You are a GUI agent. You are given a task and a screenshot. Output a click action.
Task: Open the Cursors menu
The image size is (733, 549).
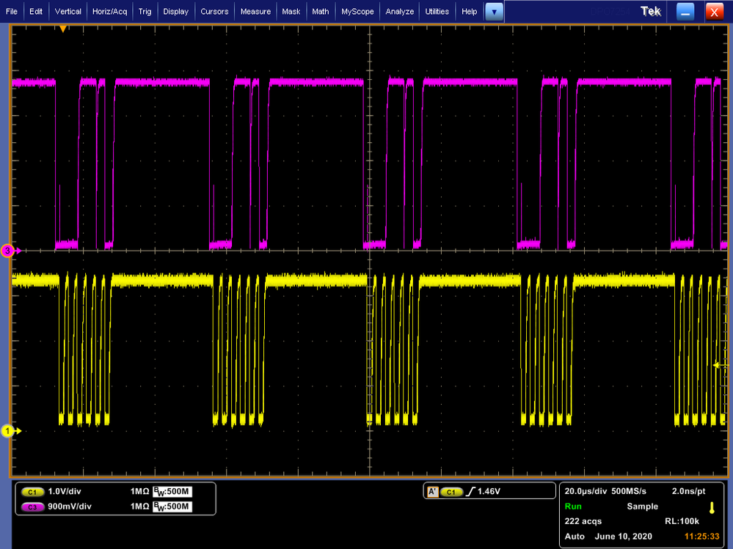(x=214, y=12)
